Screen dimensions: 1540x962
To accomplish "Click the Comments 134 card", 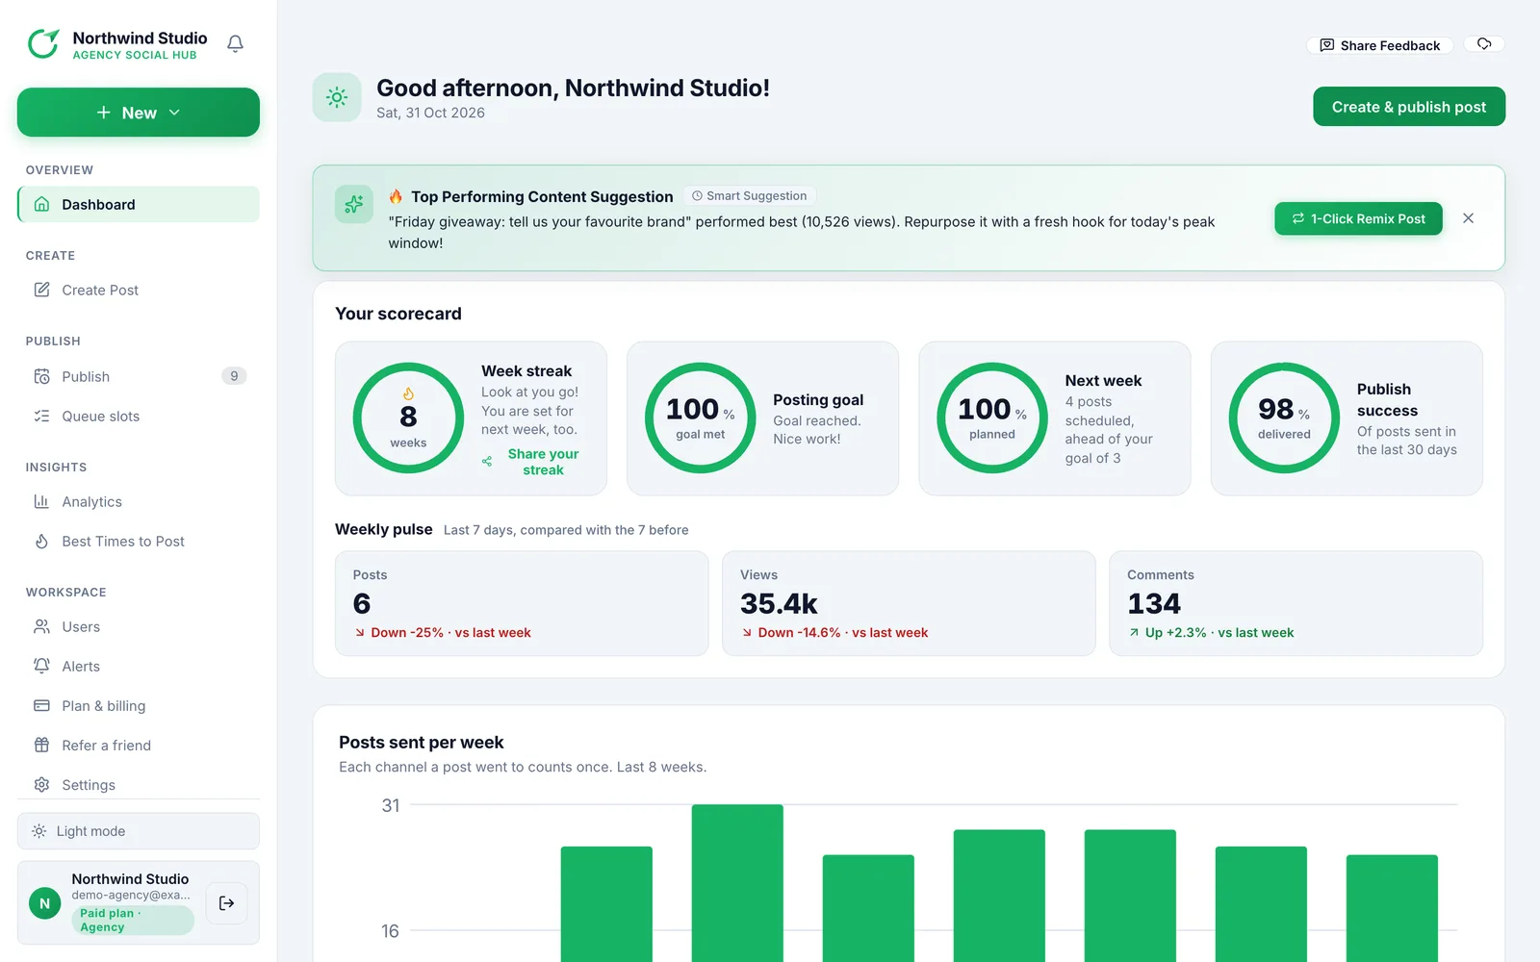I will 1296,603.
